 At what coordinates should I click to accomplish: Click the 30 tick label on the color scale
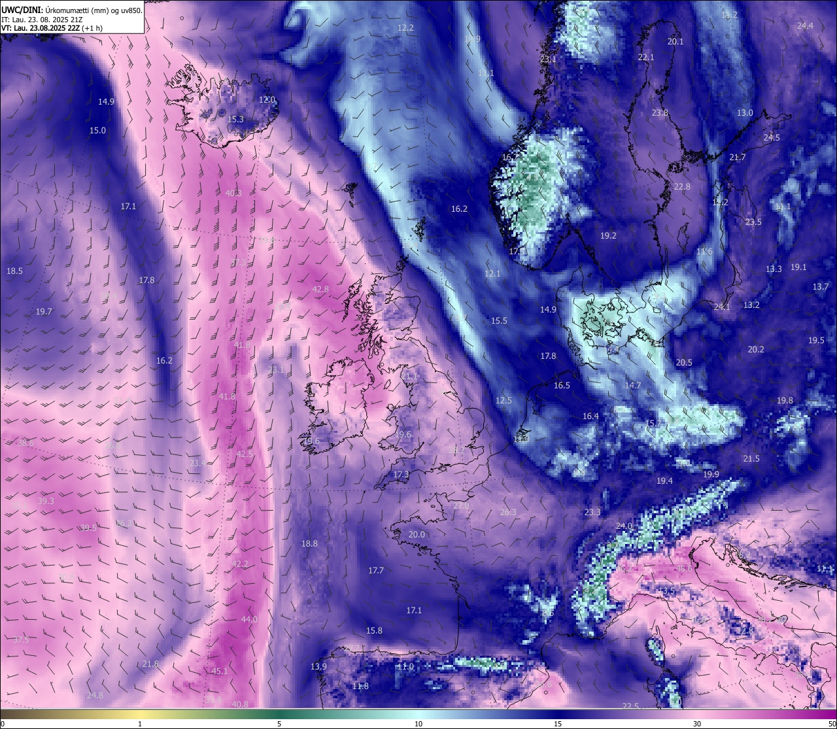pos(697,723)
